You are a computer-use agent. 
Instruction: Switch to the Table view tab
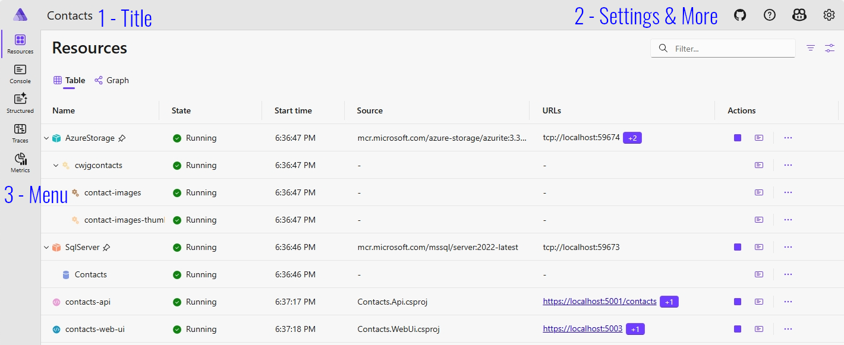pyautogui.click(x=69, y=80)
